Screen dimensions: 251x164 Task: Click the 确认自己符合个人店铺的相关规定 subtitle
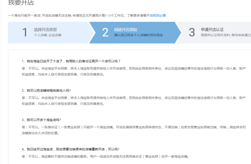pyautogui.click(x=138, y=35)
